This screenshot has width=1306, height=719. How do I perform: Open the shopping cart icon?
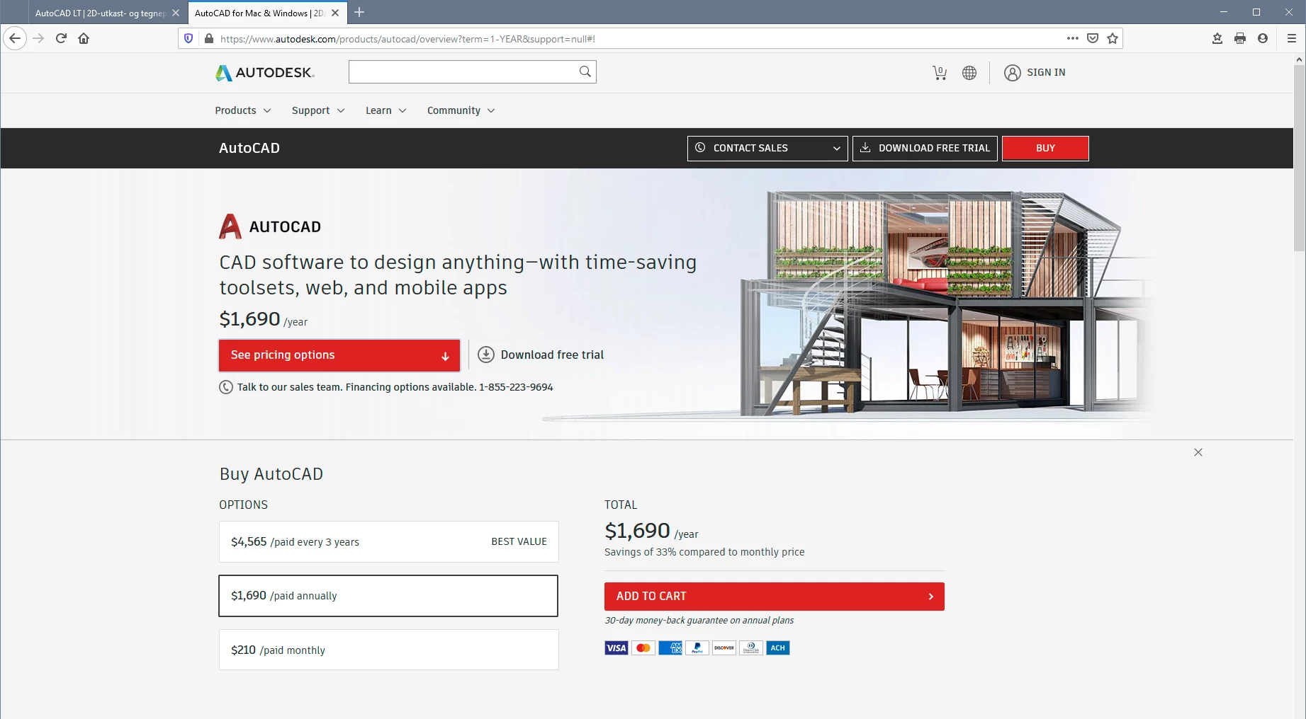pyautogui.click(x=940, y=72)
